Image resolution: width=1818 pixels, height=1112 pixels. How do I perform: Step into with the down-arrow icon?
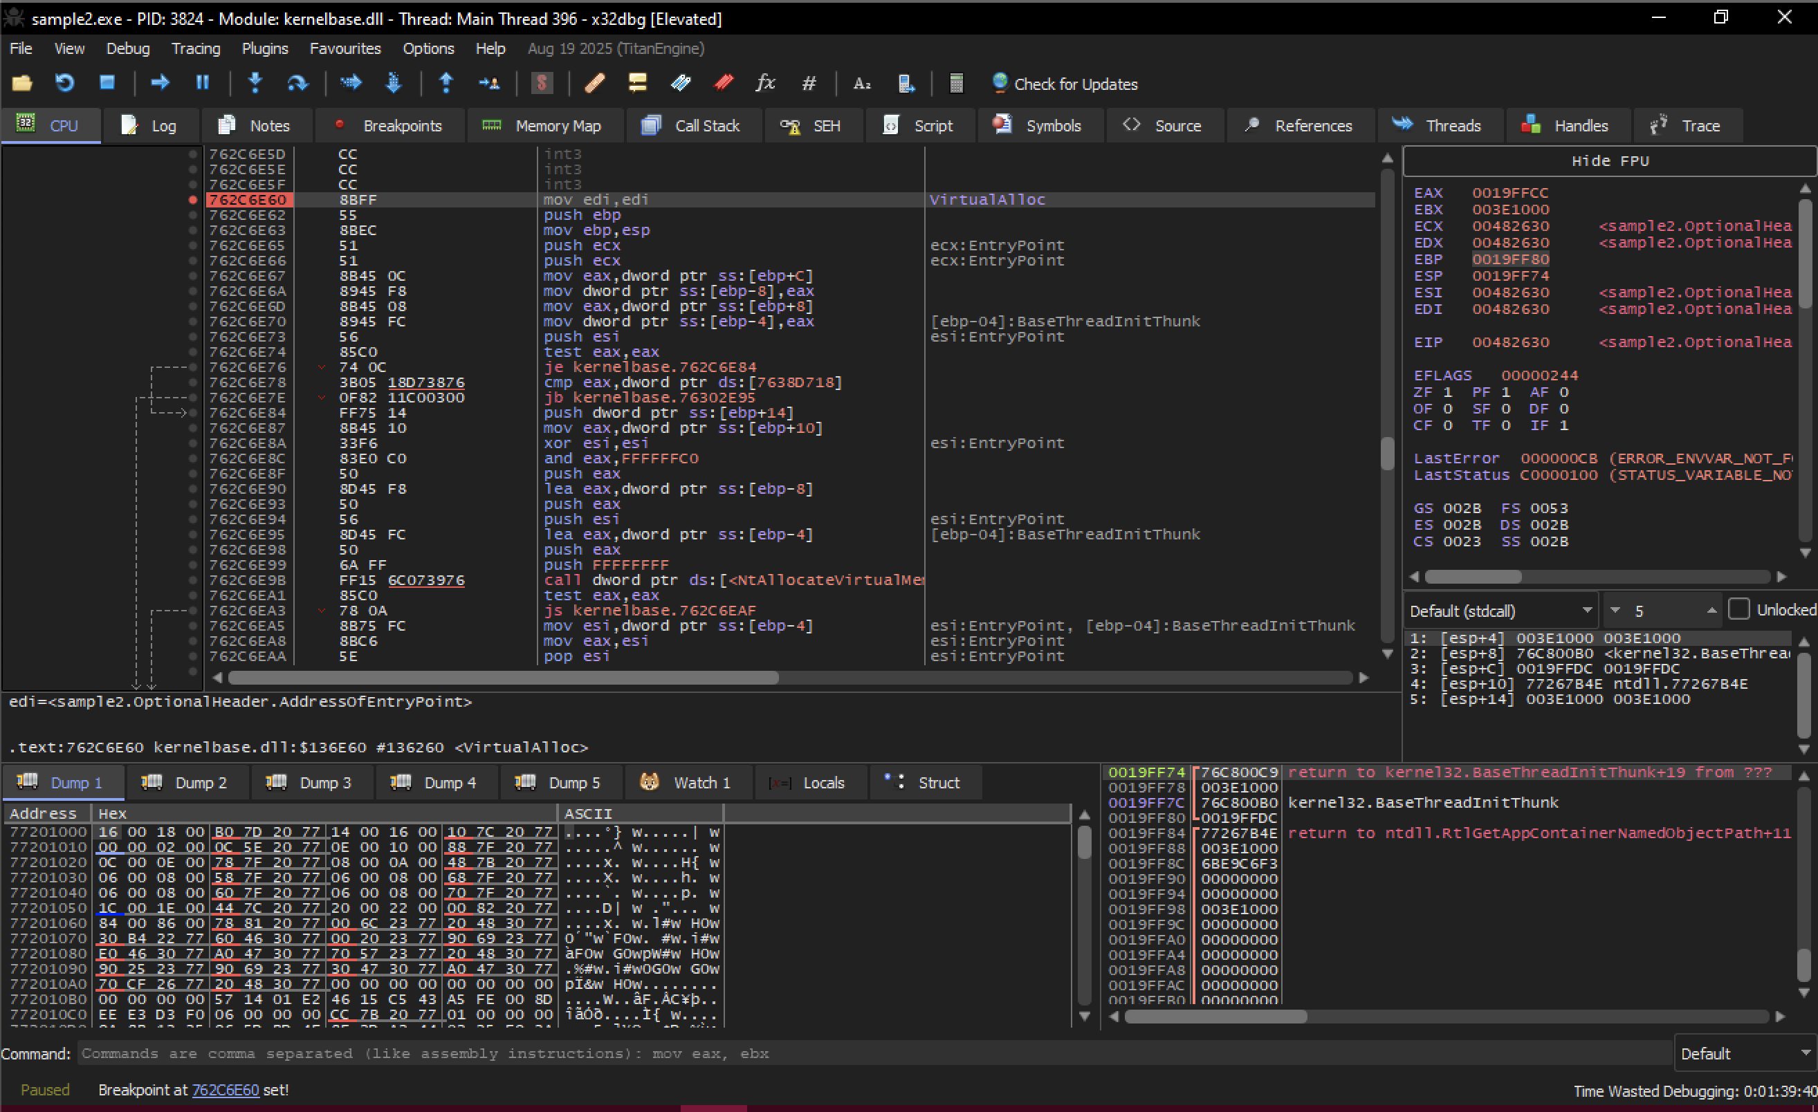tap(255, 83)
